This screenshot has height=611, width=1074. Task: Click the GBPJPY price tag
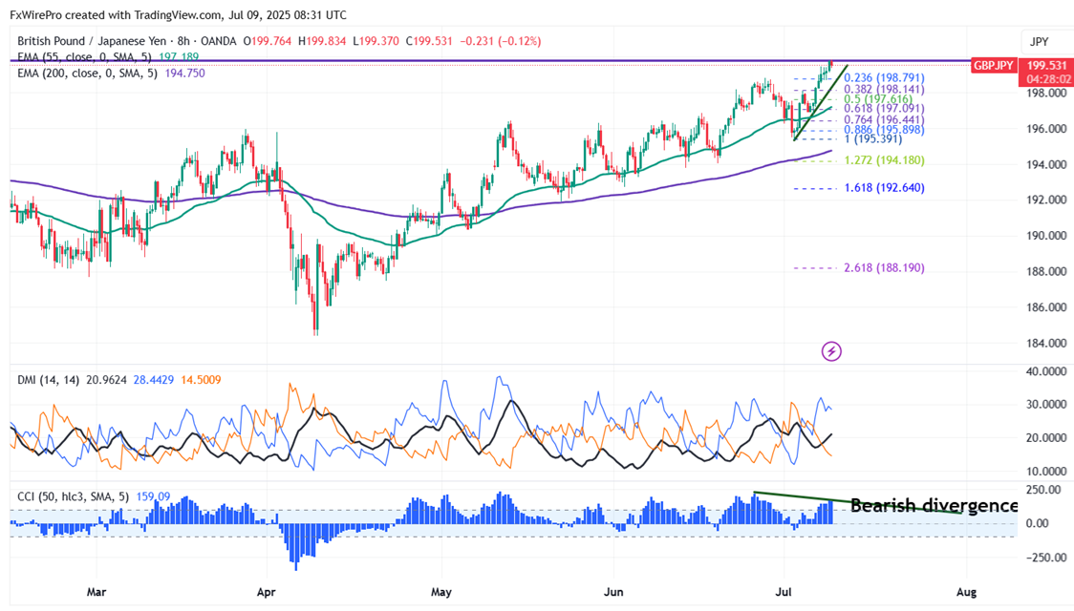[x=994, y=66]
